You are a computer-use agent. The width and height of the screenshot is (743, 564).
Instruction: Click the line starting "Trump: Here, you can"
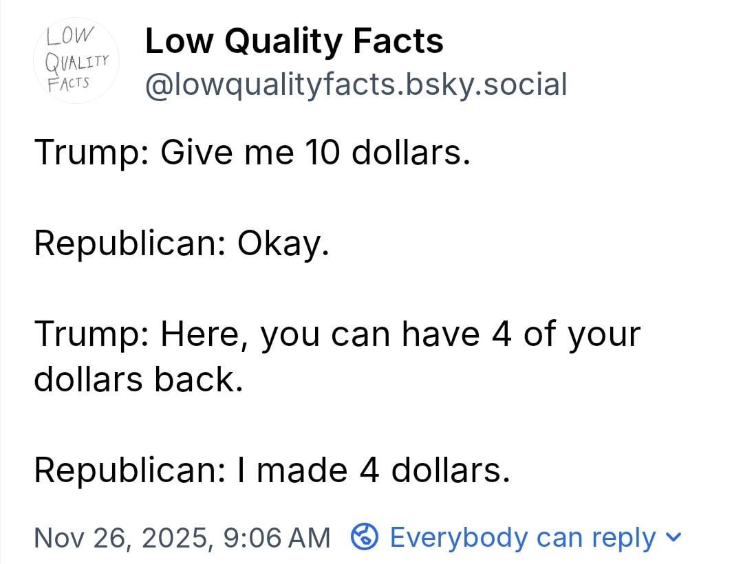click(337, 334)
